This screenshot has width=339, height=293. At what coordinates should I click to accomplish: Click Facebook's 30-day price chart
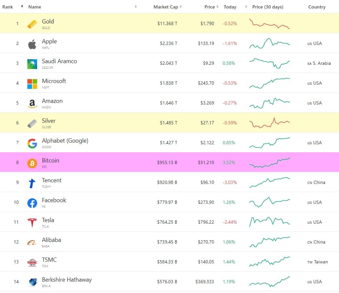pos(269,202)
